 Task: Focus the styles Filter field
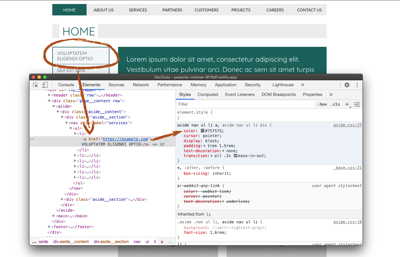(245, 104)
